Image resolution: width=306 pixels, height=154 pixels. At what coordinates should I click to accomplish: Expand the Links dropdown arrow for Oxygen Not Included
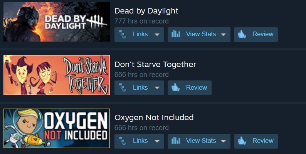(157, 141)
